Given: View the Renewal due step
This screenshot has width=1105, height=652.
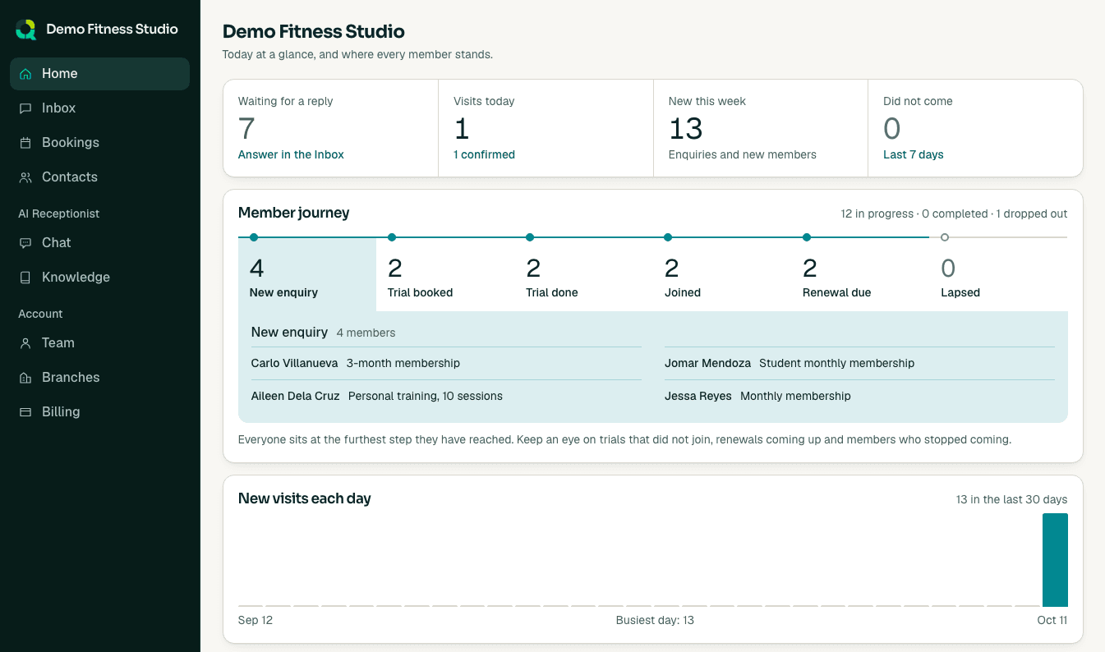Looking at the screenshot, I should (859, 275).
